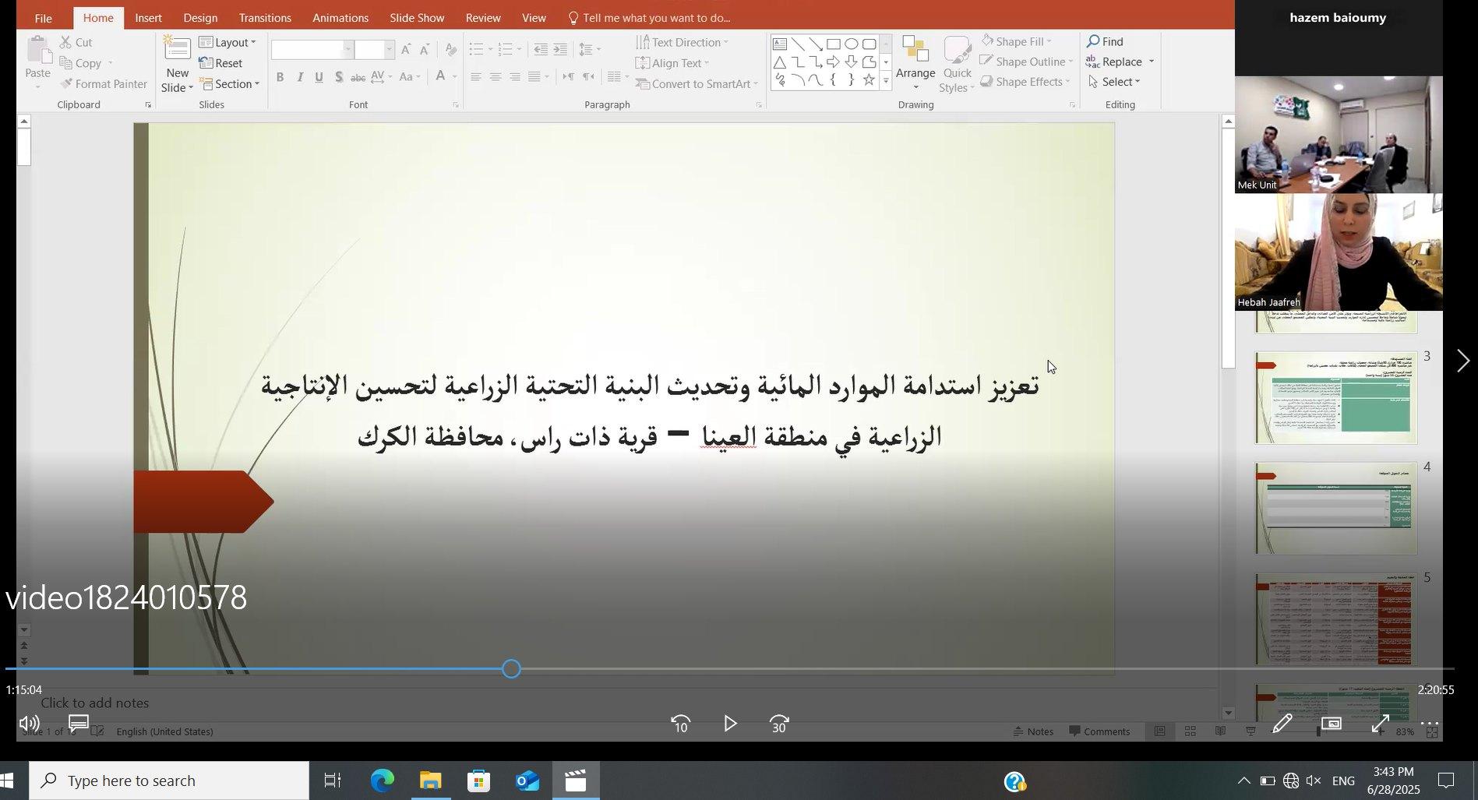Play the video
This screenshot has height=800, width=1478.
tap(730, 724)
